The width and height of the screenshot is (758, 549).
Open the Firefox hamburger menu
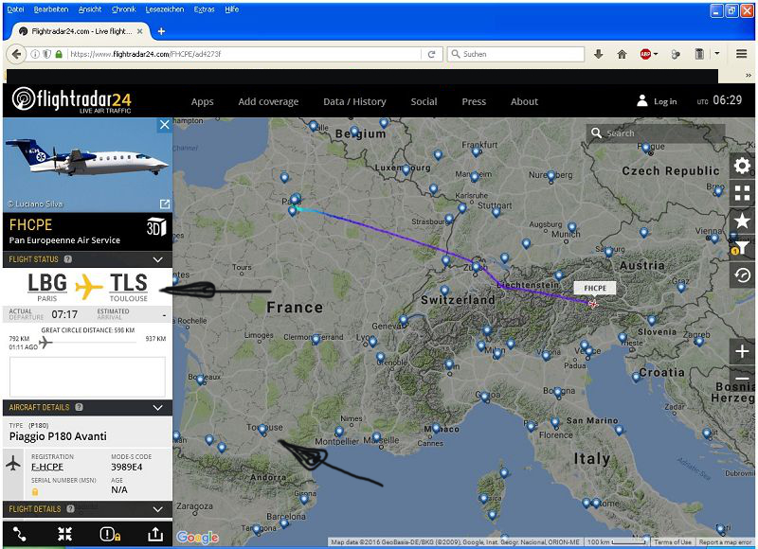742,54
